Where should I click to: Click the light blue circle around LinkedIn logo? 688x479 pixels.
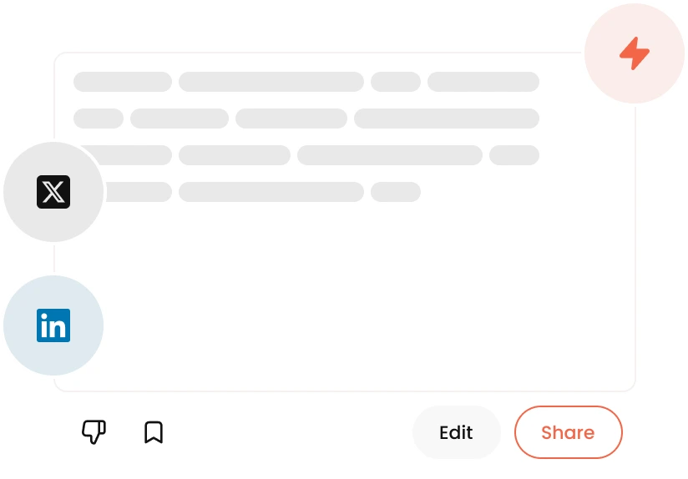coord(53,325)
